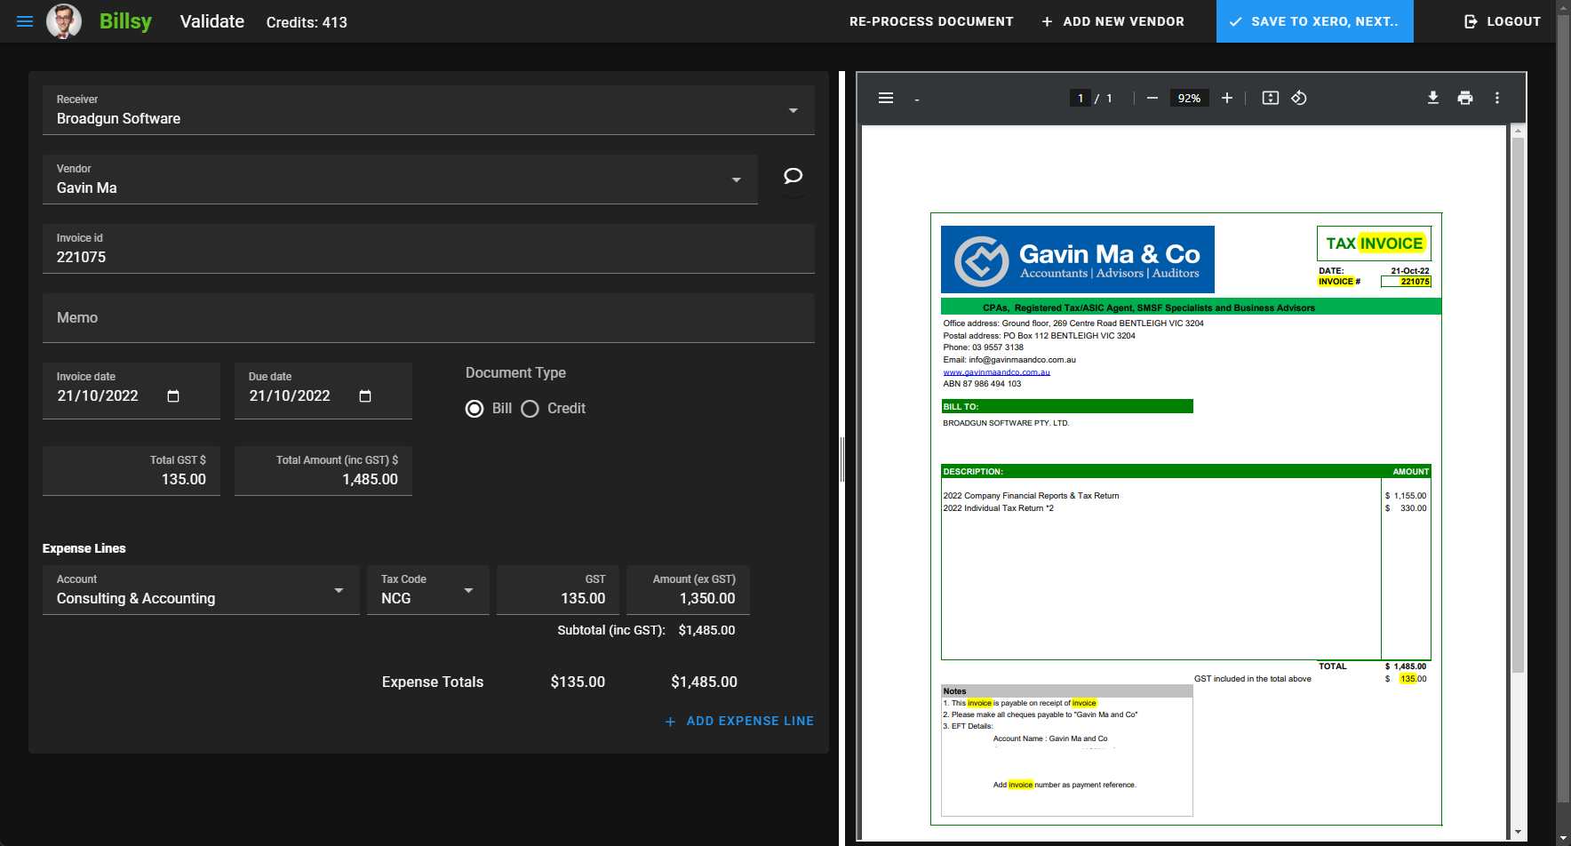Click the highlighted 221075 invoice number in PDF

[1415, 282]
